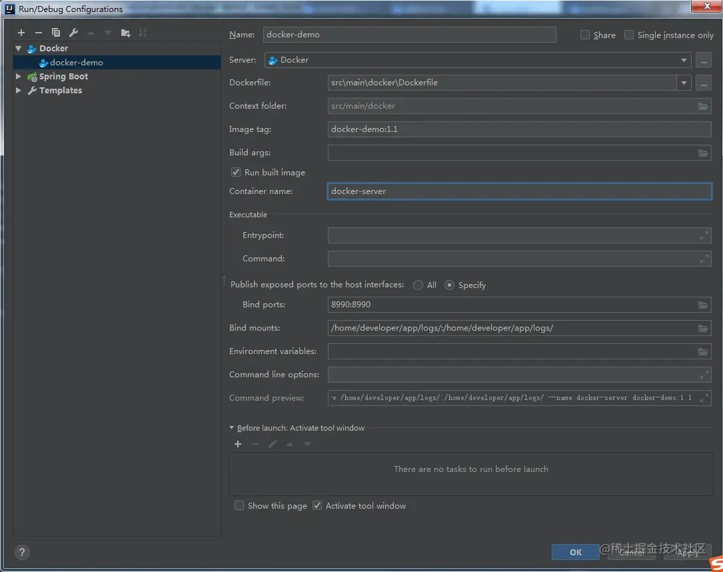Screen dimensions: 723x572
Task: Open the Dockerfile path dropdown arrow
Action: [684, 83]
